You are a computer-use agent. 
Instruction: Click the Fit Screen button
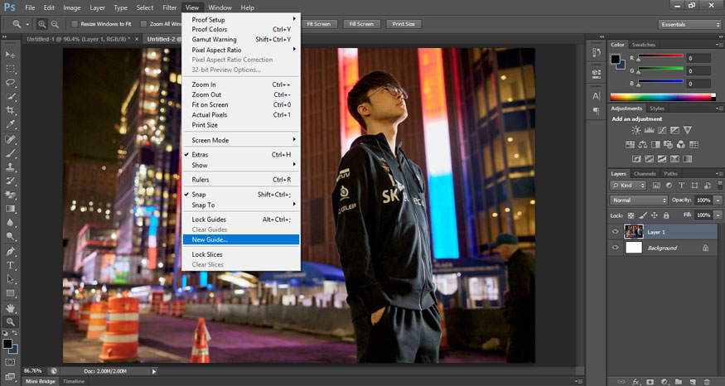(x=319, y=24)
